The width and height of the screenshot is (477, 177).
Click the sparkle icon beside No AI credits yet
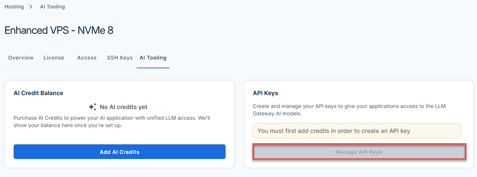point(92,107)
